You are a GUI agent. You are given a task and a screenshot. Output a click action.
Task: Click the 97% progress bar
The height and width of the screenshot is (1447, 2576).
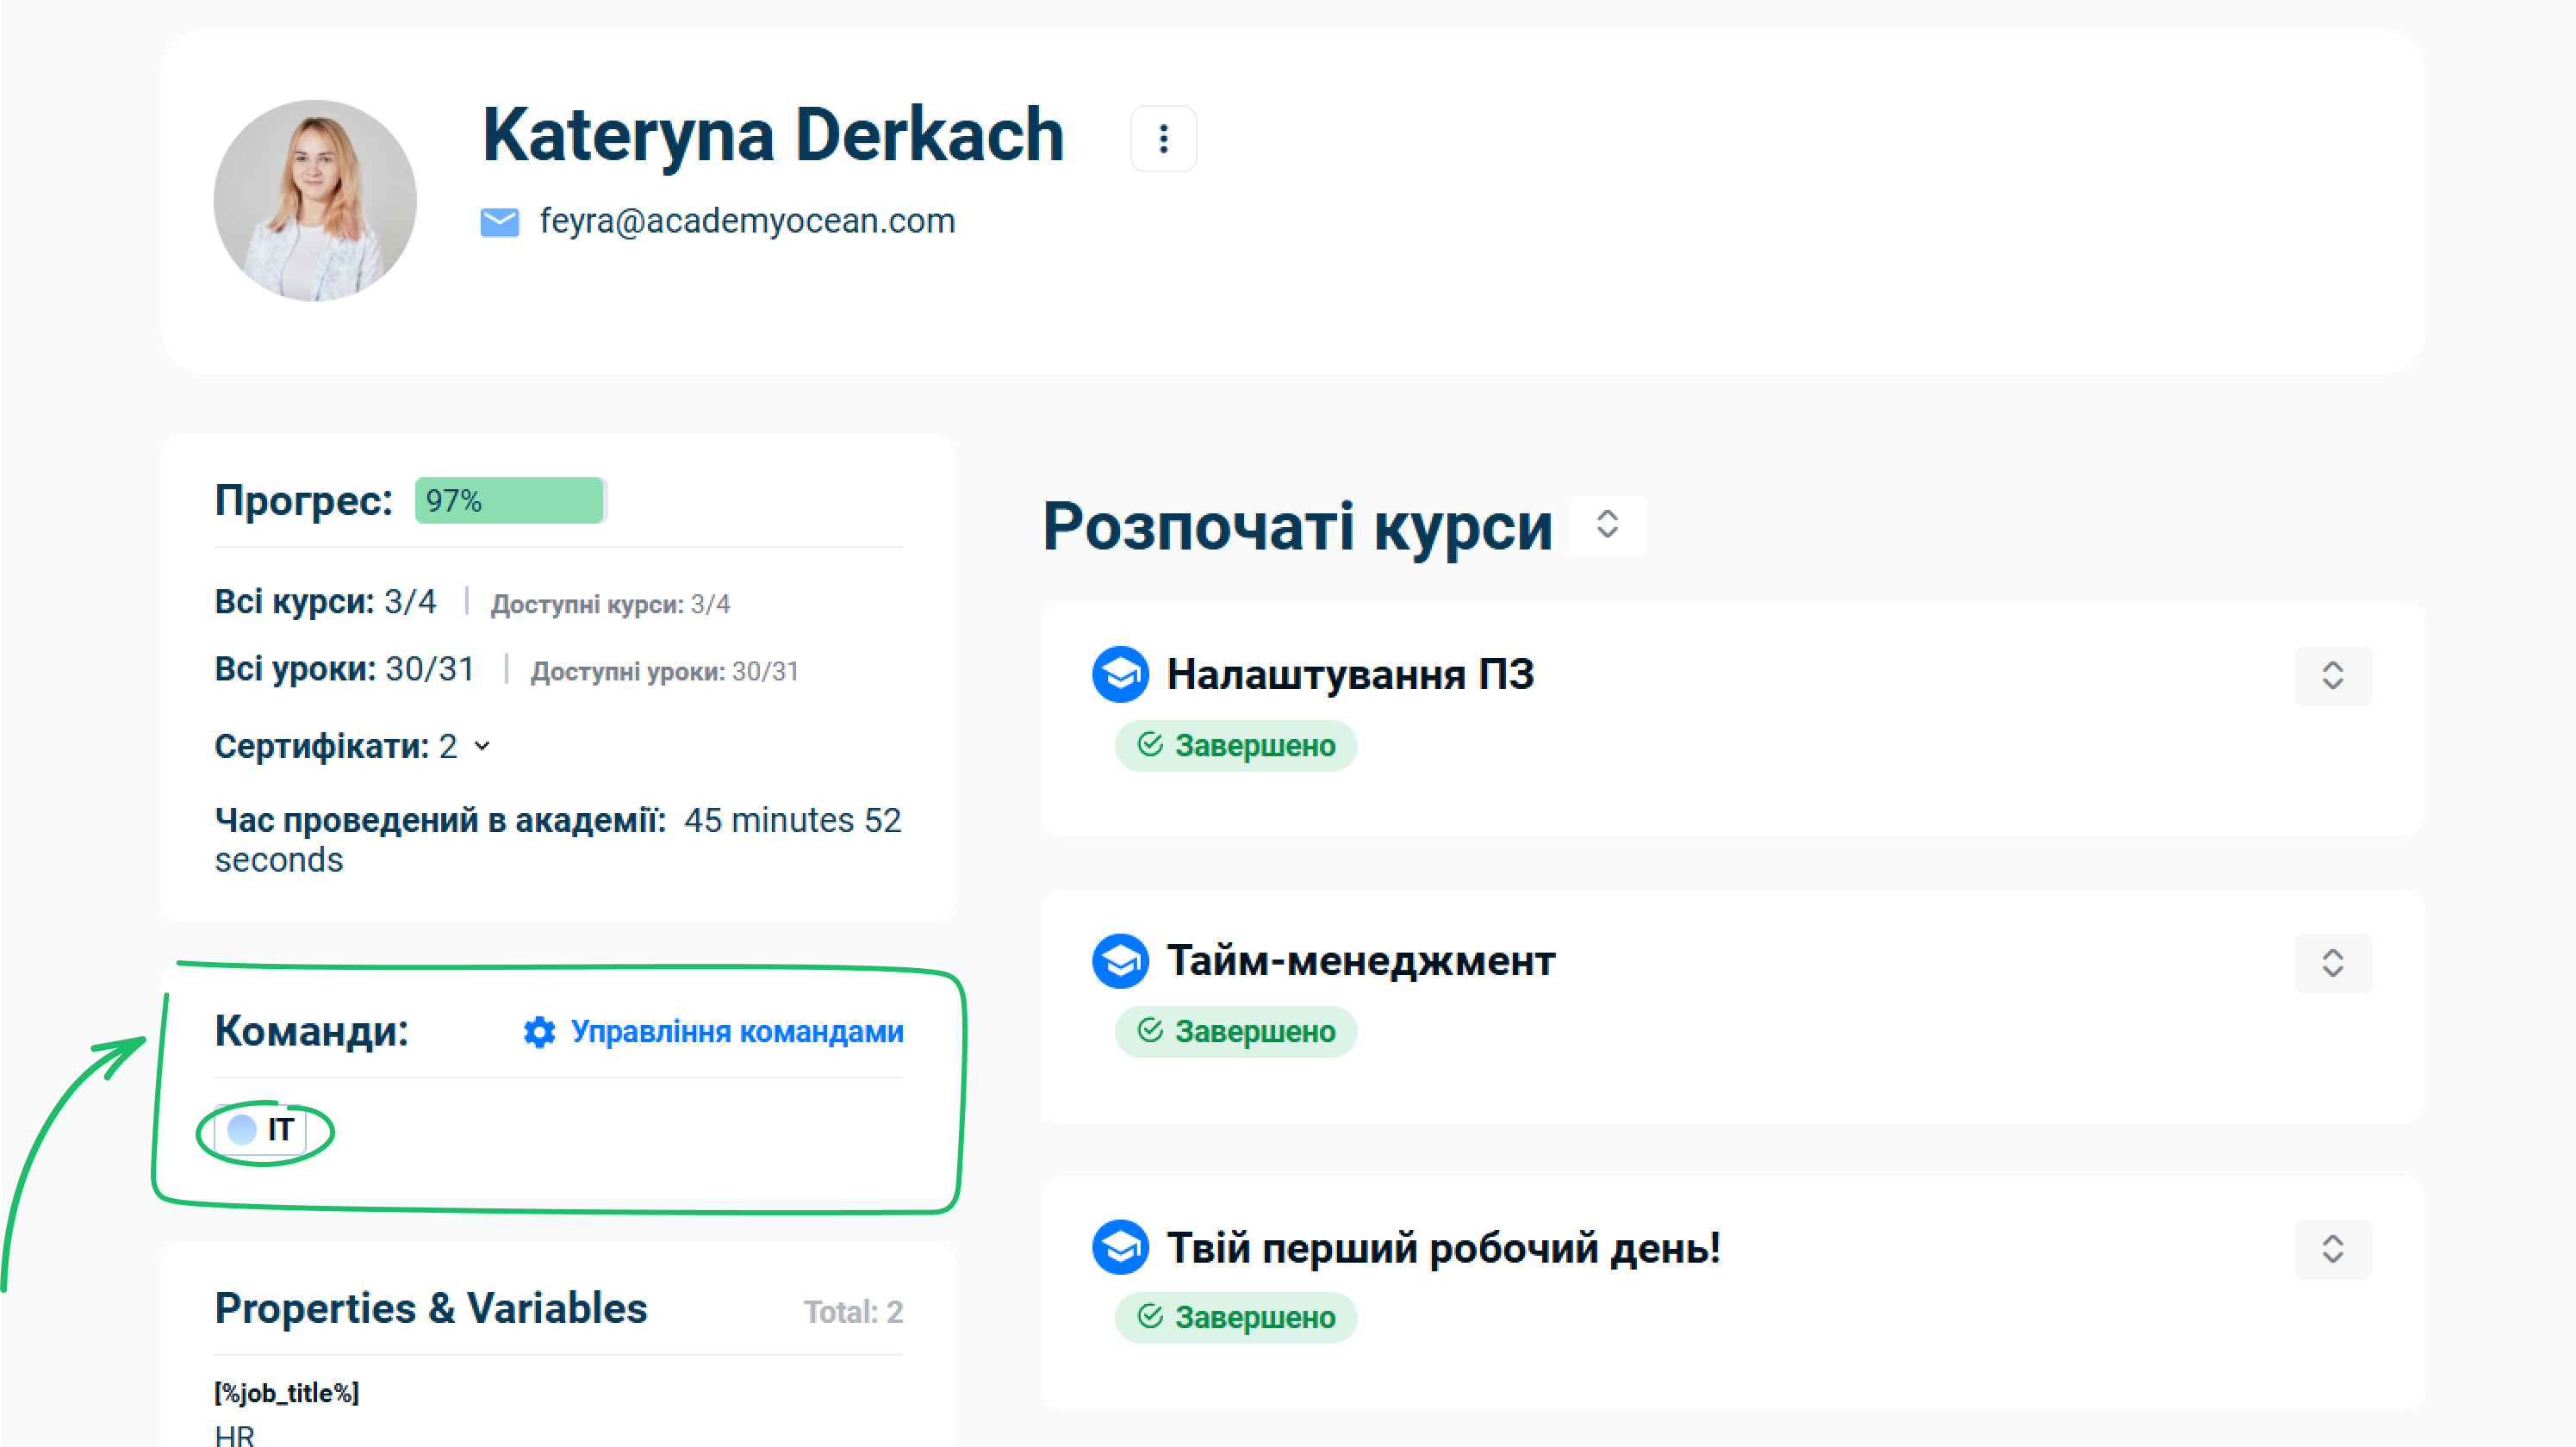(x=510, y=500)
